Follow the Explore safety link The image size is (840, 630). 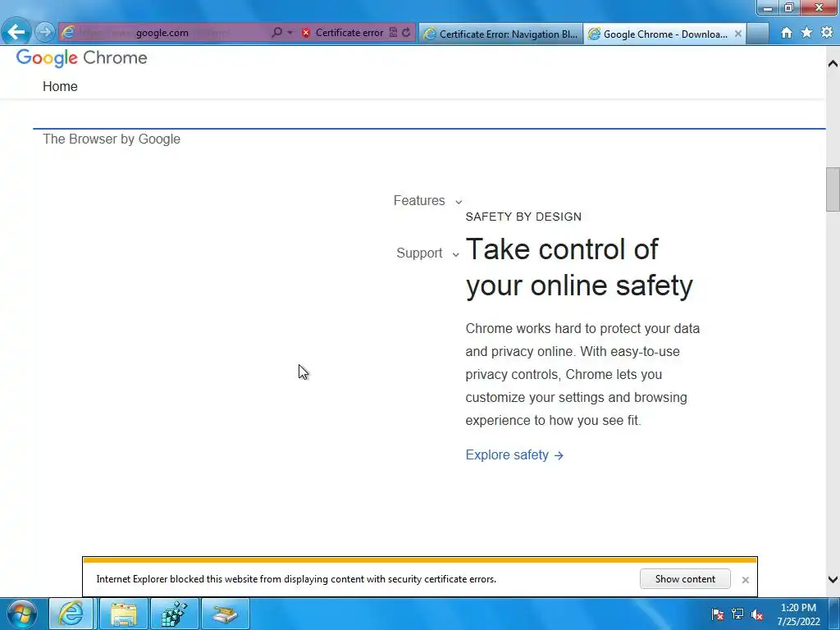514,454
